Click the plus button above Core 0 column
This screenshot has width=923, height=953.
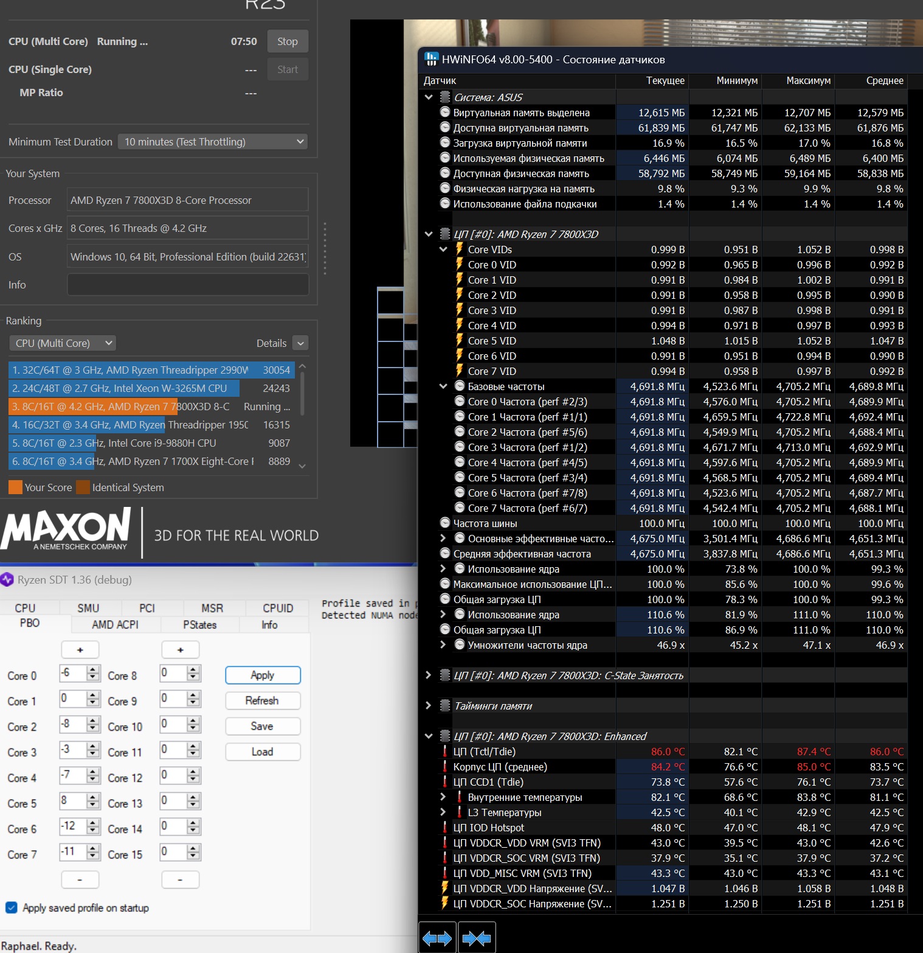pyautogui.click(x=80, y=650)
